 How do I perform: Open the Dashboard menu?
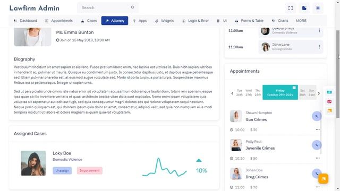(x=25, y=21)
